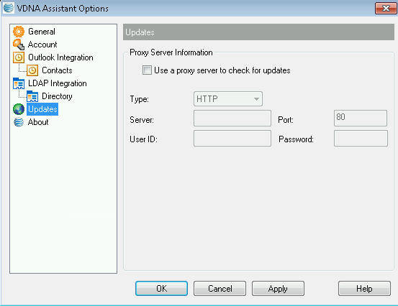This screenshot has height=306, width=398.
Task: Click the Password input field
Action: pos(361,139)
